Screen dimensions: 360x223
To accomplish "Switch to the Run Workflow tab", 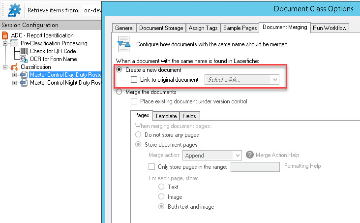I will (x=330, y=28).
